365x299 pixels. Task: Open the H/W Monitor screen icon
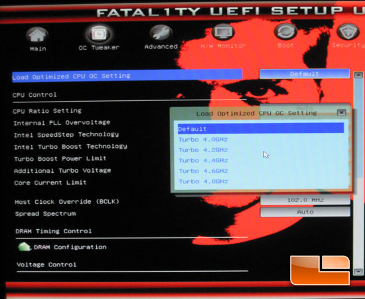click(223, 32)
